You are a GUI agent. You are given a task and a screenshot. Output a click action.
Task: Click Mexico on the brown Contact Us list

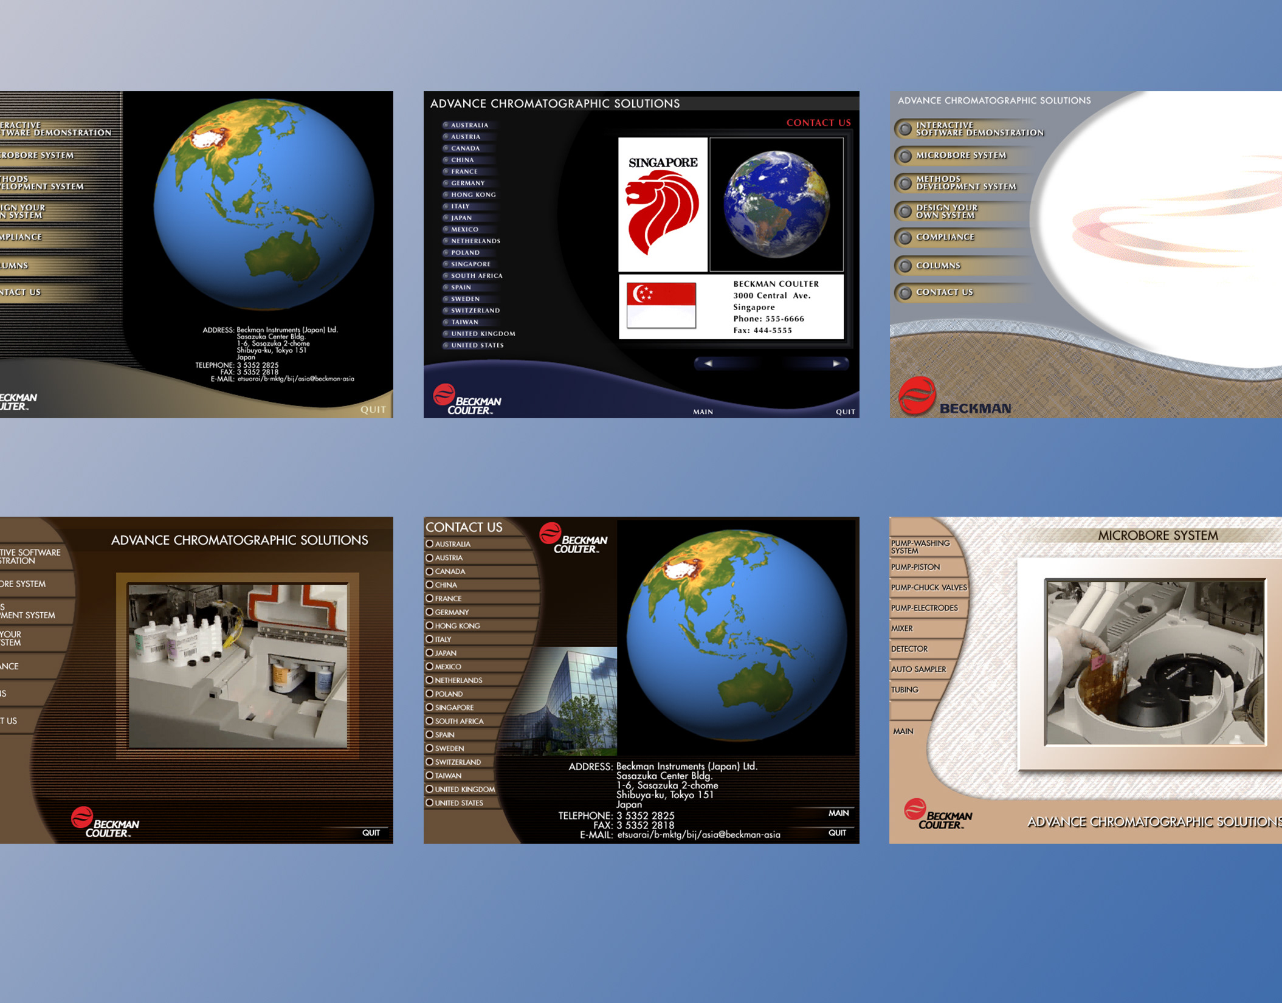(x=448, y=667)
